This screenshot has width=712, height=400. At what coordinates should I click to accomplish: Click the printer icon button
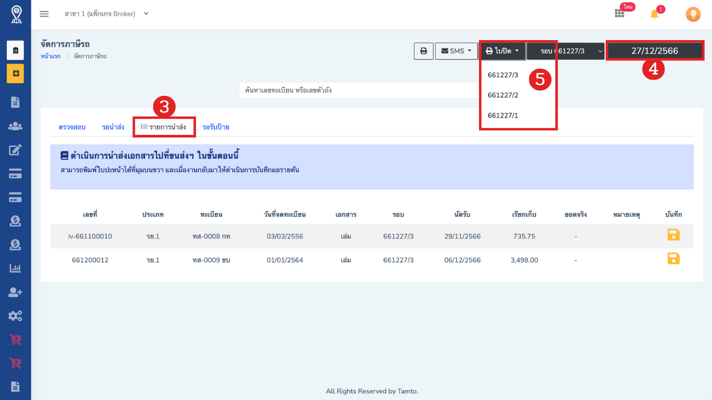click(424, 51)
